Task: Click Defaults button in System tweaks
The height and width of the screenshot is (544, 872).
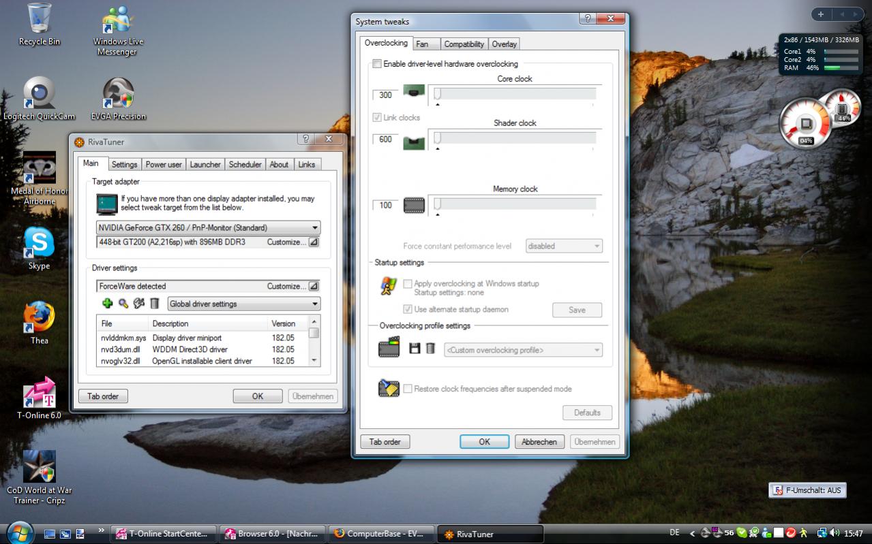Action: (x=587, y=413)
